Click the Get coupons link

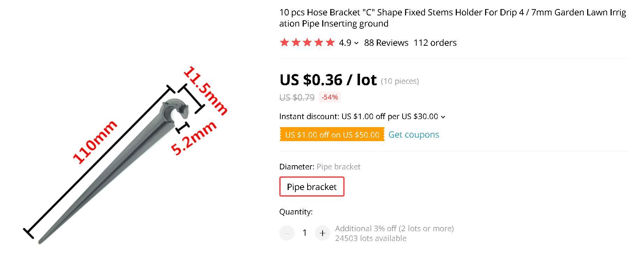click(413, 134)
